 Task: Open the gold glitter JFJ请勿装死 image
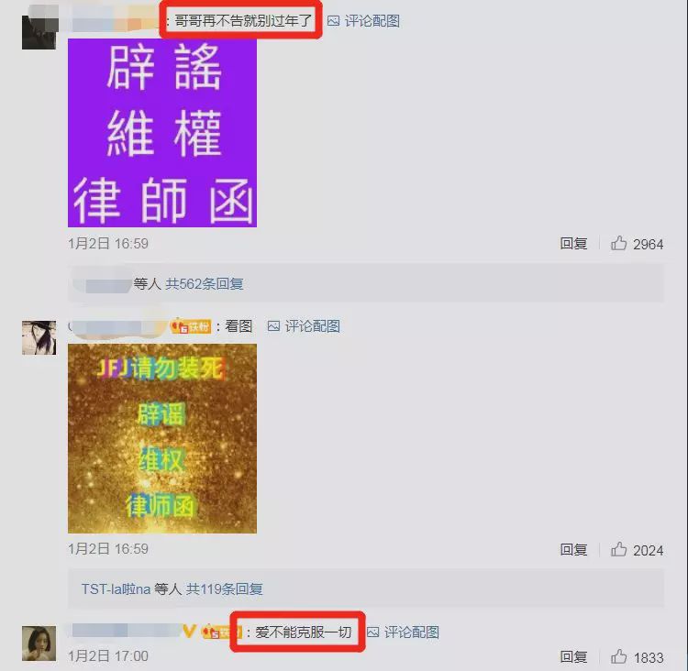point(162,438)
